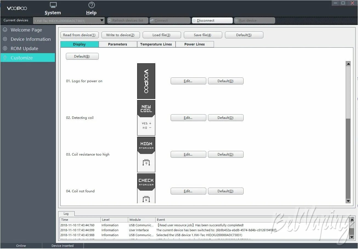The width and height of the screenshot is (358, 249).
Task: Click the Event column header in log
Action: 252,220
